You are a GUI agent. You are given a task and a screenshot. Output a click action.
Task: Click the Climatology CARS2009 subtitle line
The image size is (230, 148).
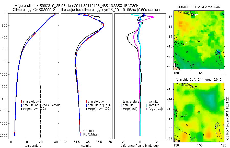86,10
